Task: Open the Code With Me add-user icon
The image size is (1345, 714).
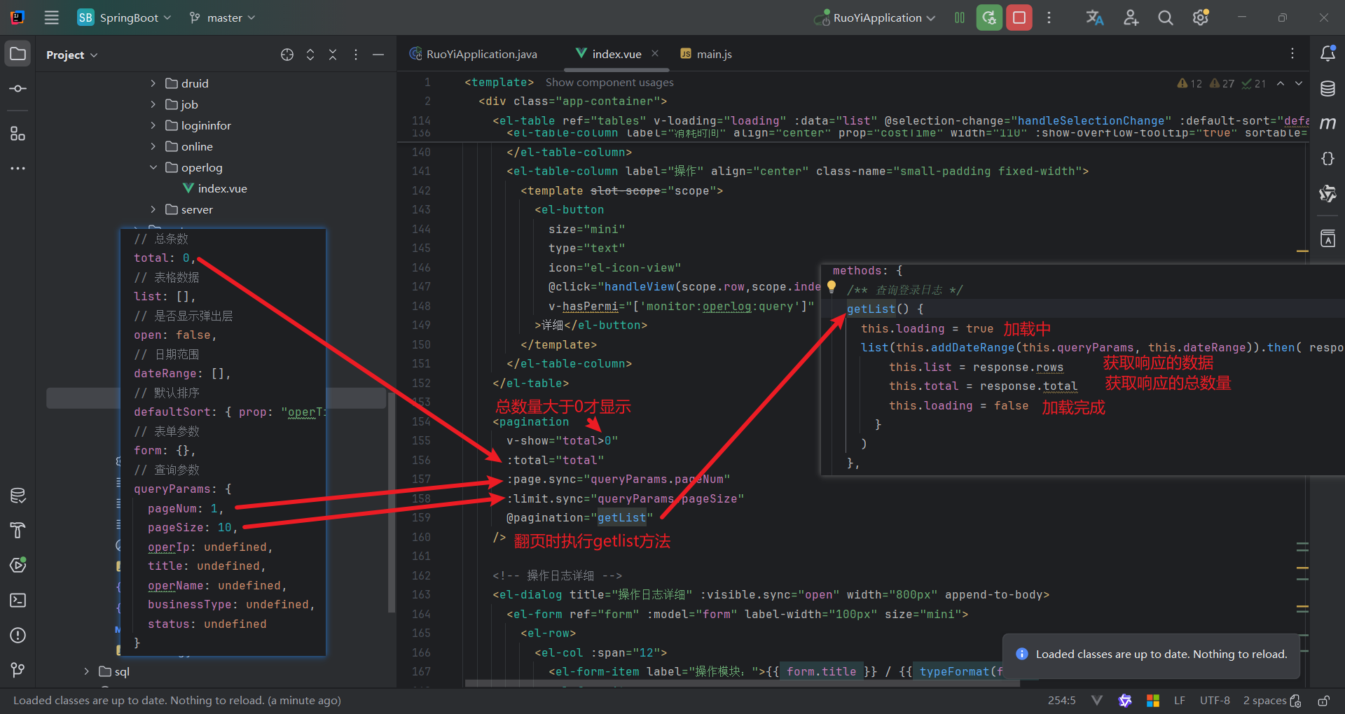Action: (1131, 17)
